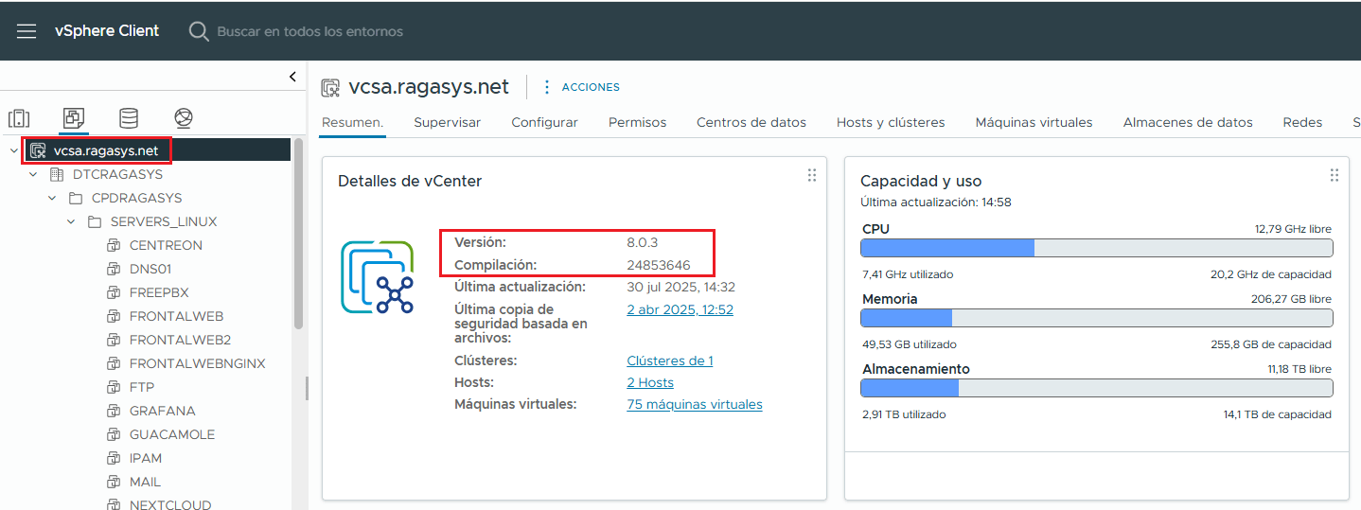Click the FRONTALWEB virtual machine icon
1361x510 pixels.
(x=114, y=316)
